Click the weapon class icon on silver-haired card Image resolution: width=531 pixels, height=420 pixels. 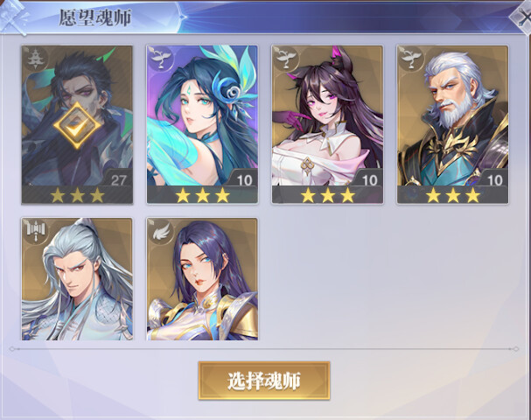(35, 231)
